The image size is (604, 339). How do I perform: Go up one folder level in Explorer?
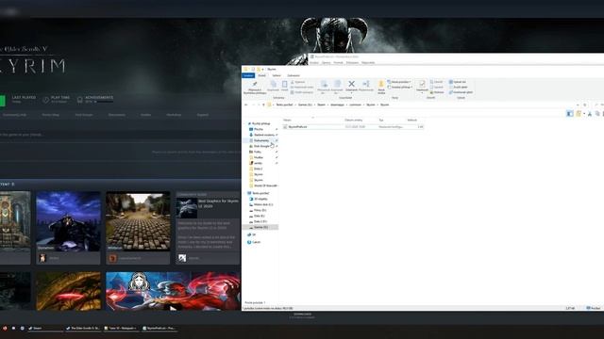click(263, 105)
